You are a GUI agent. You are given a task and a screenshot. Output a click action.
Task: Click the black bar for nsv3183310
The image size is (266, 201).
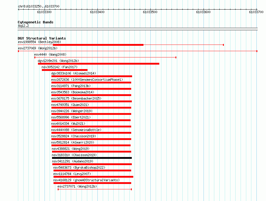click(92, 158)
